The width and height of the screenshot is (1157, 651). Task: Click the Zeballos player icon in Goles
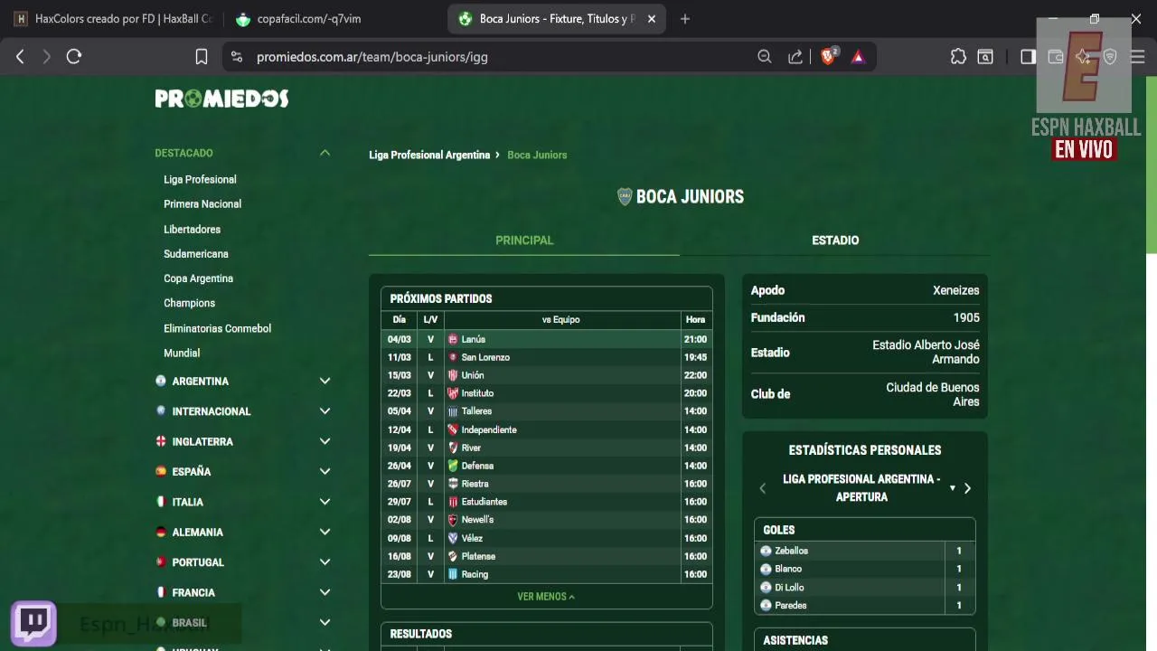pos(766,551)
